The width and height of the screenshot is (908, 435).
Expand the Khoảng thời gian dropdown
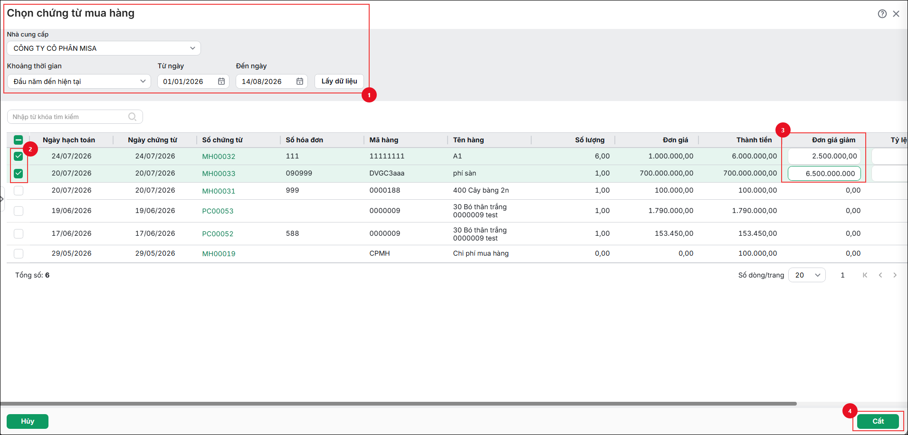pos(79,82)
